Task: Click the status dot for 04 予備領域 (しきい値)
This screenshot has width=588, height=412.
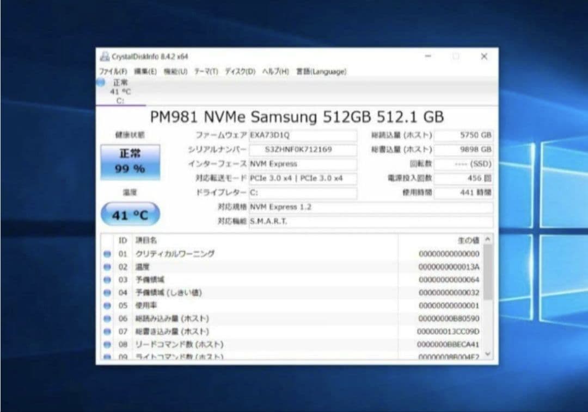Action: [x=107, y=292]
